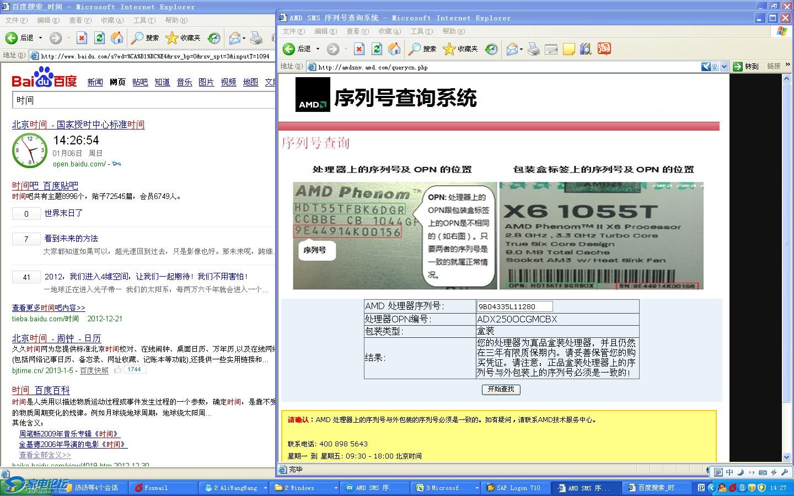Click the 开始查找 search button
Viewport: 794px width, 496px height.
pos(501,389)
